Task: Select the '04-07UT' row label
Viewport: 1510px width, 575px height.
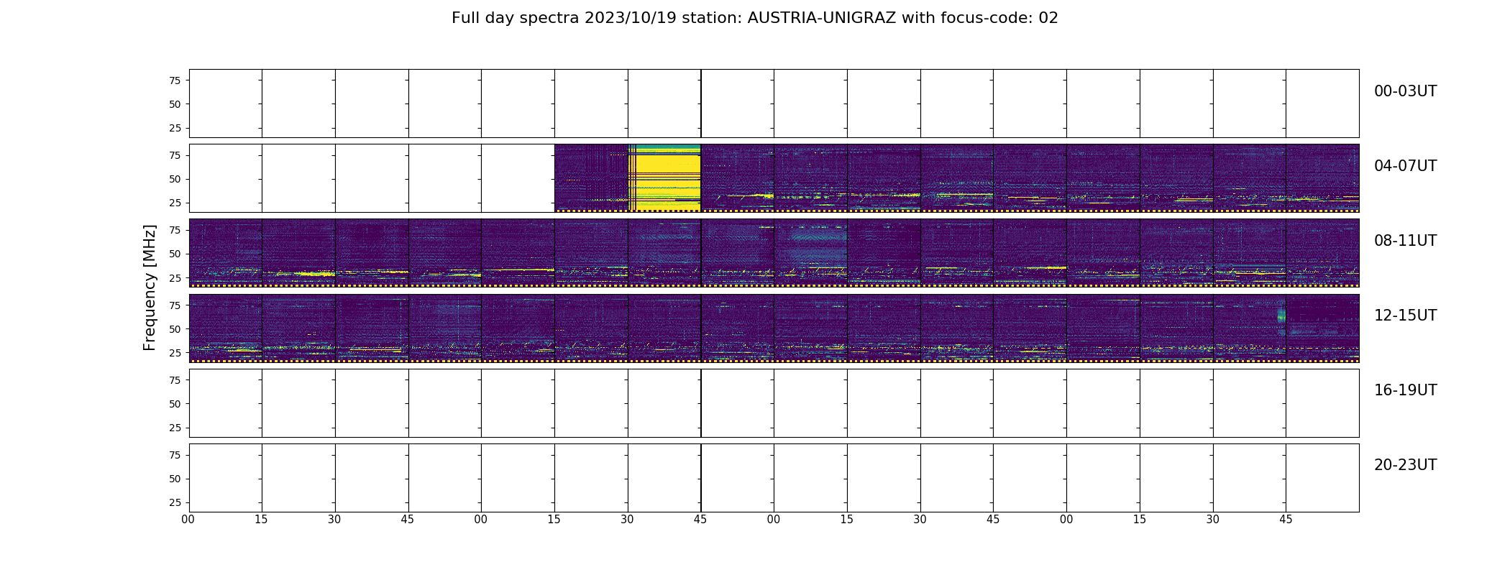Action: point(1405,166)
